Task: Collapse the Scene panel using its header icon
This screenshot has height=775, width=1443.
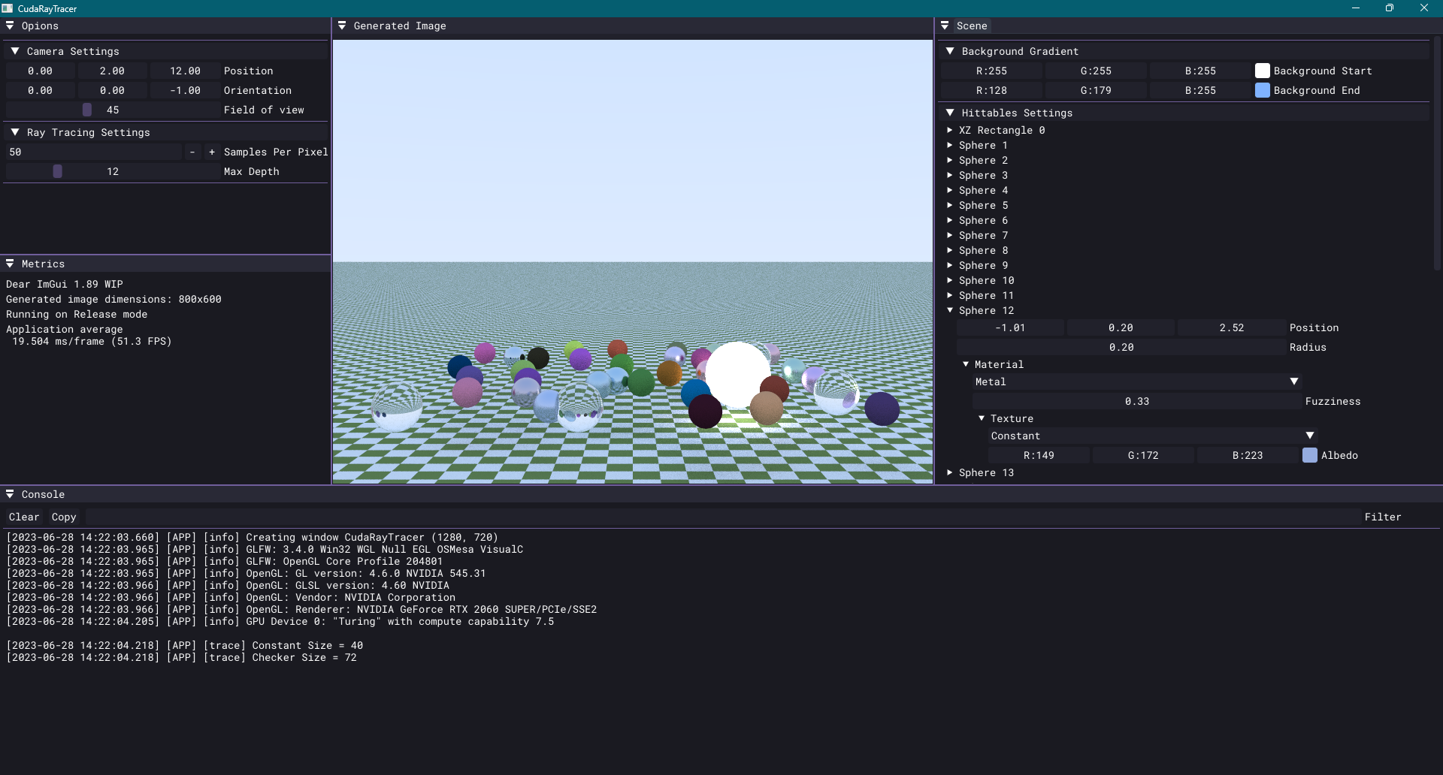Action: point(945,25)
